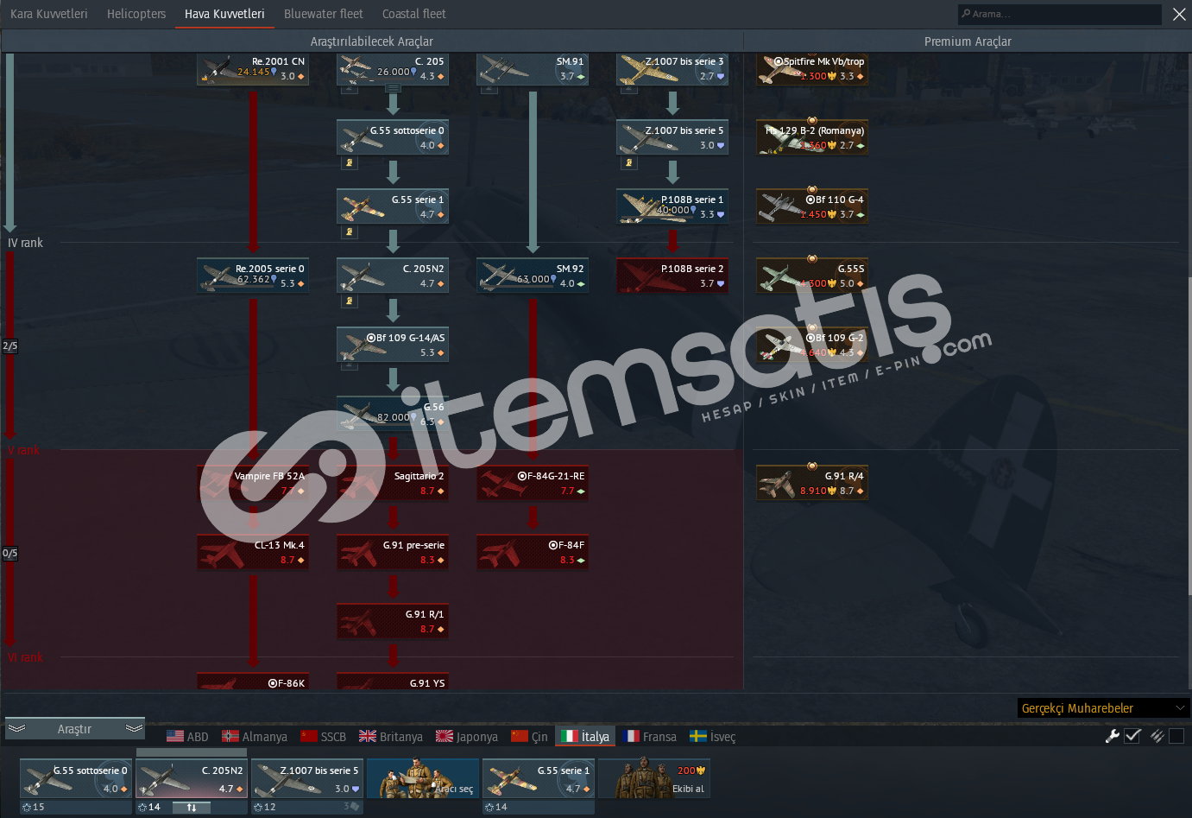Toggle the automatic repair checkbox
This screenshot has height=818, width=1192.
click(x=1133, y=736)
